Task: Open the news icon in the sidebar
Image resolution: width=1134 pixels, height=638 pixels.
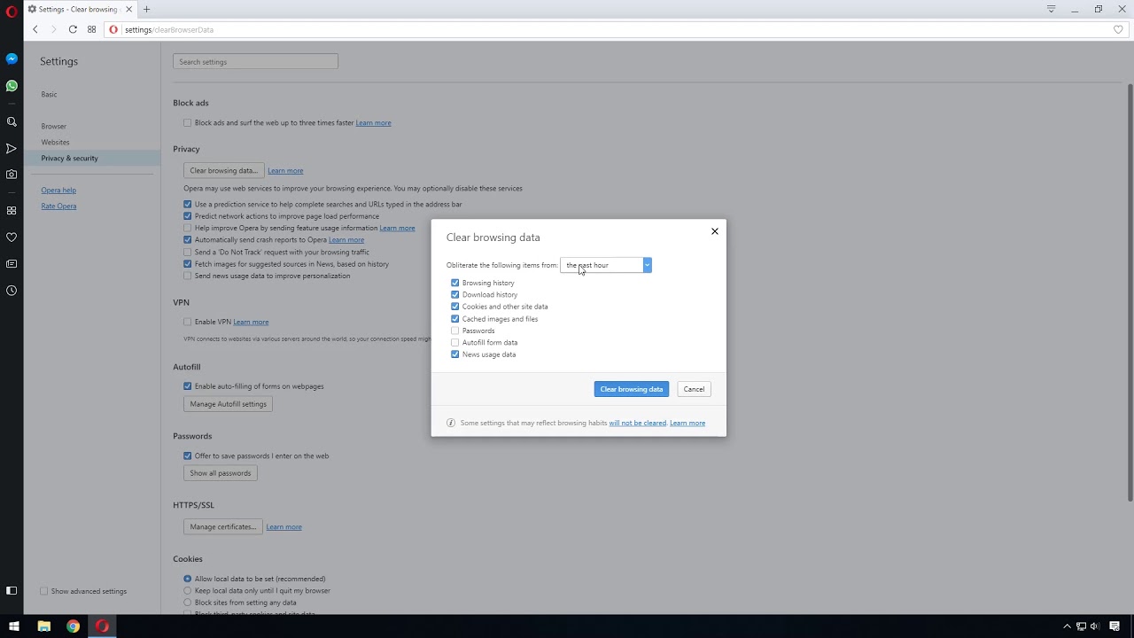Action: click(x=12, y=264)
